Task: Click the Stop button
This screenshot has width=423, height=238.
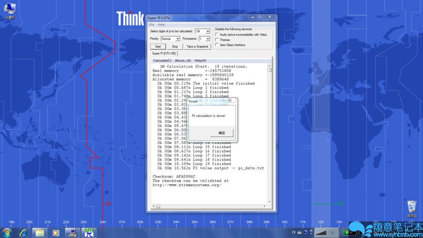Action: point(175,46)
